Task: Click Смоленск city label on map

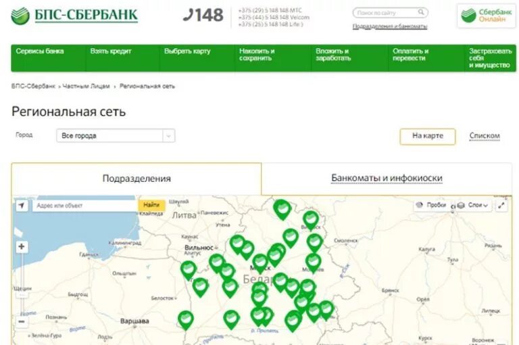Action: (346, 240)
